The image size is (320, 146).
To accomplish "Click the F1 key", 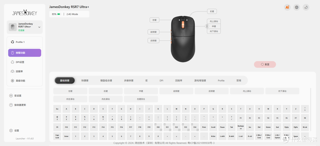I will click(241, 118).
